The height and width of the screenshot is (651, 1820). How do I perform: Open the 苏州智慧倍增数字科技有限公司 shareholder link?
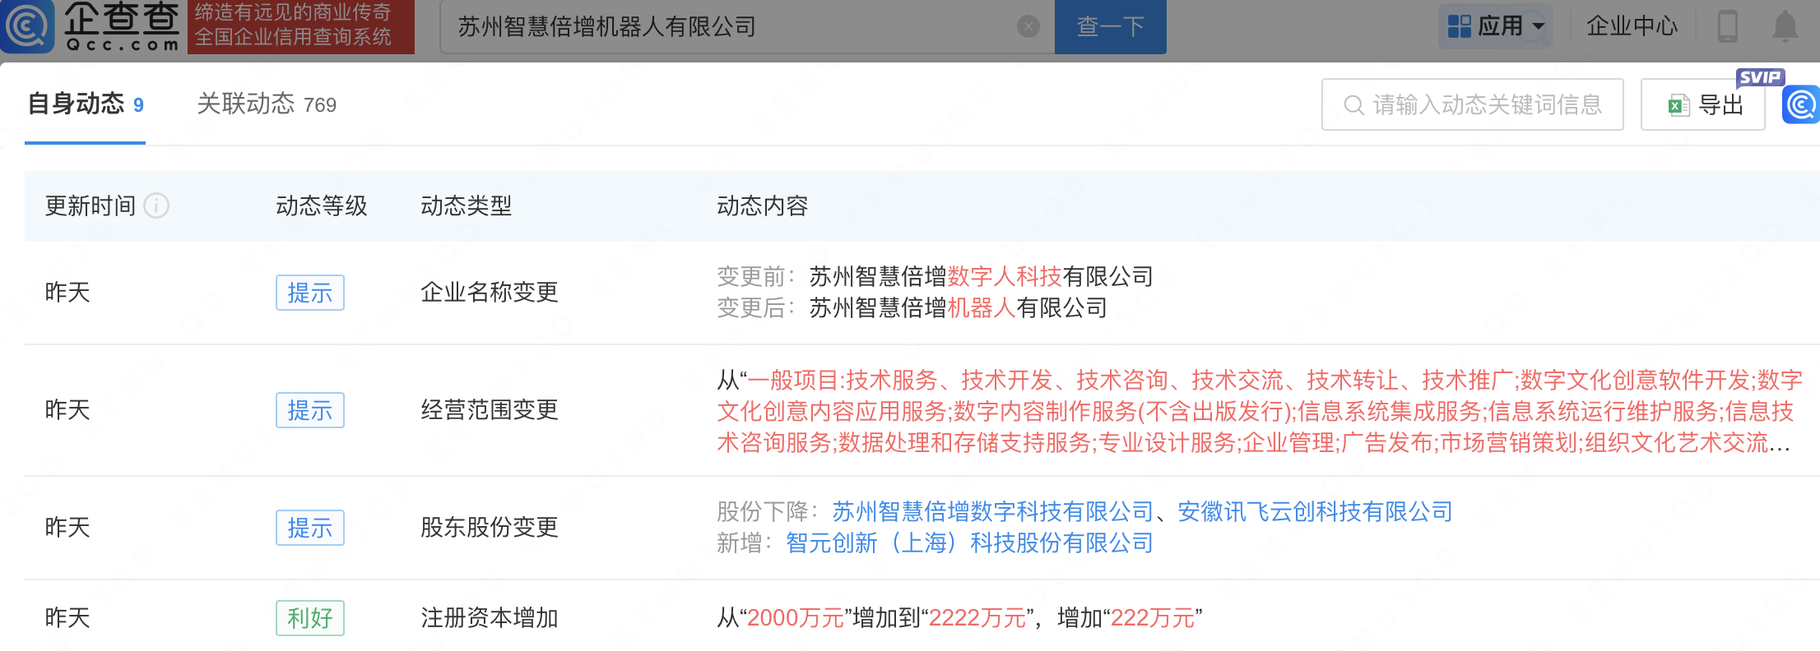(x=992, y=512)
